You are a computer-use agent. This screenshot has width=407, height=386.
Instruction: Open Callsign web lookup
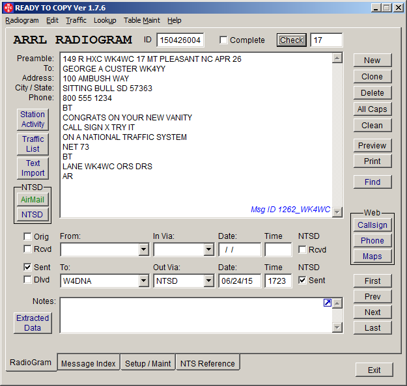(372, 225)
